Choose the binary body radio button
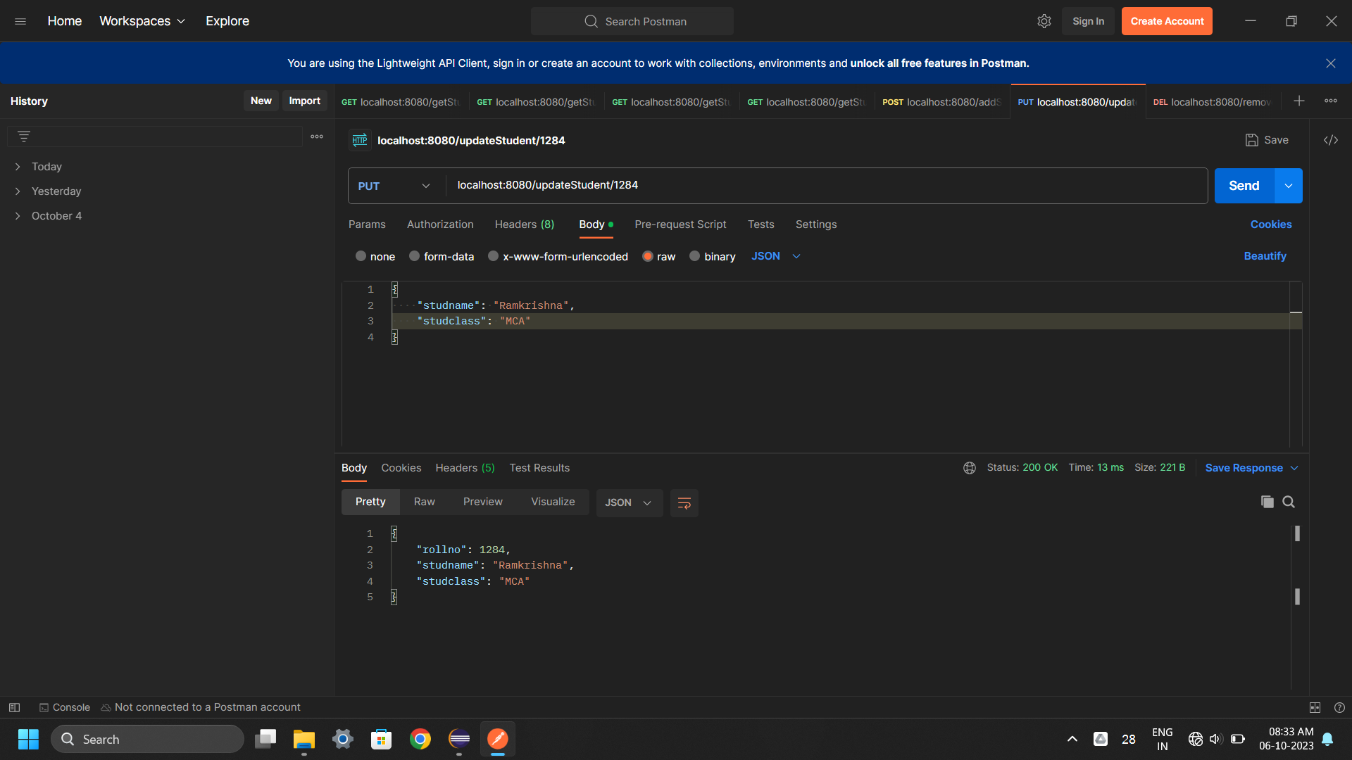This screenshot has width=1352, height=760. pos(695,256)
